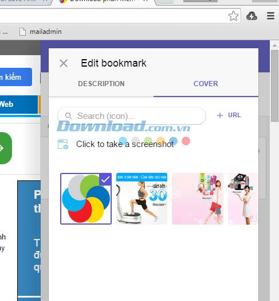Click the bookmark star icon
This screenshot has width=279, height=301.
[233, 16]
